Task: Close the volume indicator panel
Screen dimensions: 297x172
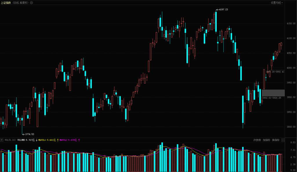Action: click(x=283, y=140)
